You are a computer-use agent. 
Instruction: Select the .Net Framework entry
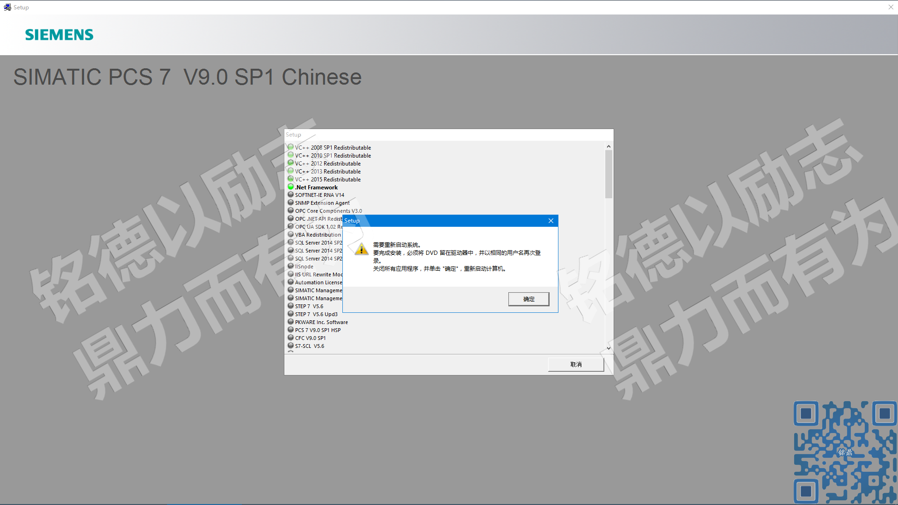click(x=316, y=188)
